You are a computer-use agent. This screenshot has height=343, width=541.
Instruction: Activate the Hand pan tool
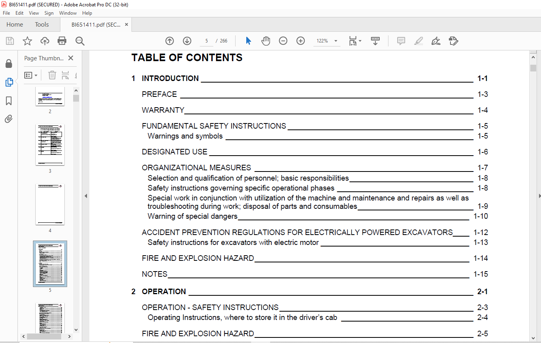coord(266,41)
